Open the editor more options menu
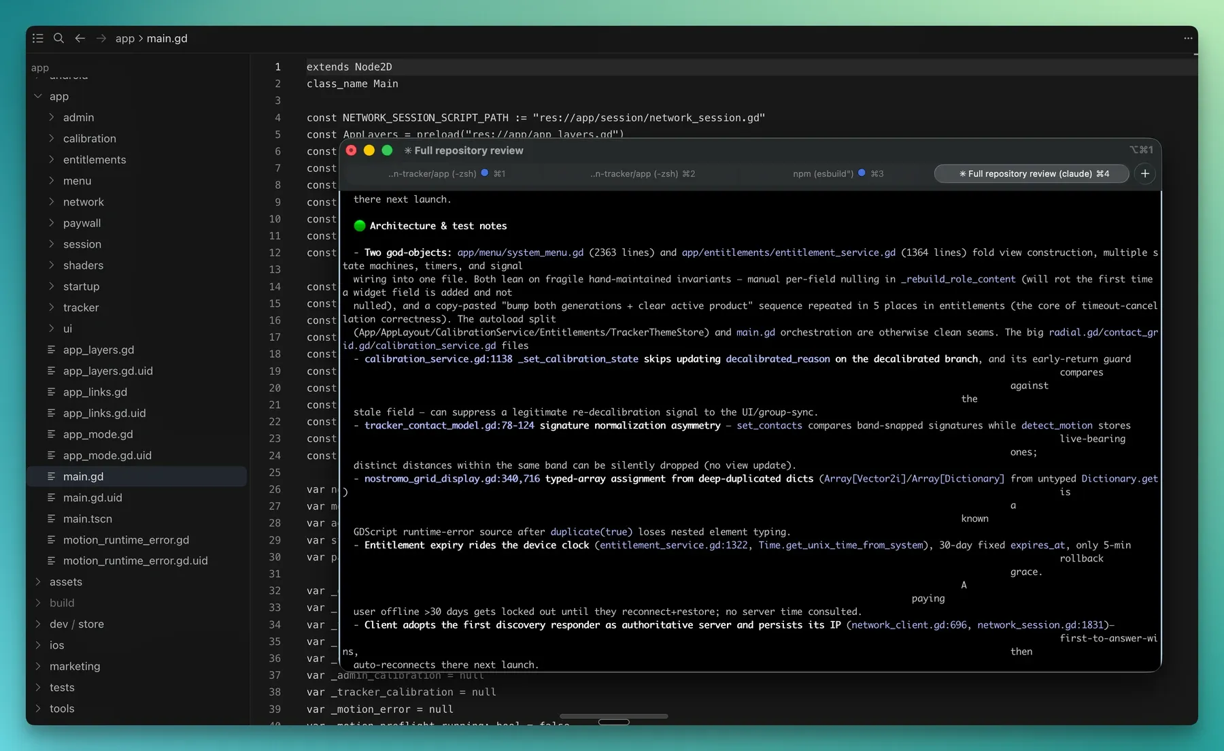Image resolution: width=1224 pixels, height=751 pixels. point(1188,38)
